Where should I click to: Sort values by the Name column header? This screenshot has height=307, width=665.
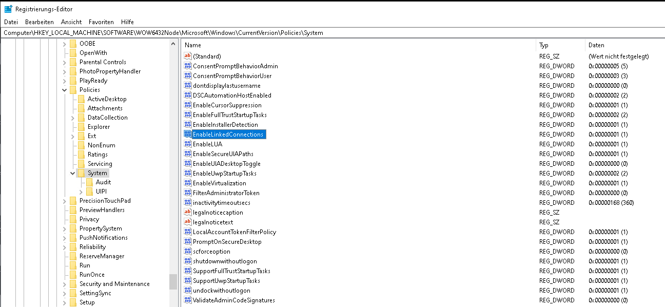[x=359, y=45]
